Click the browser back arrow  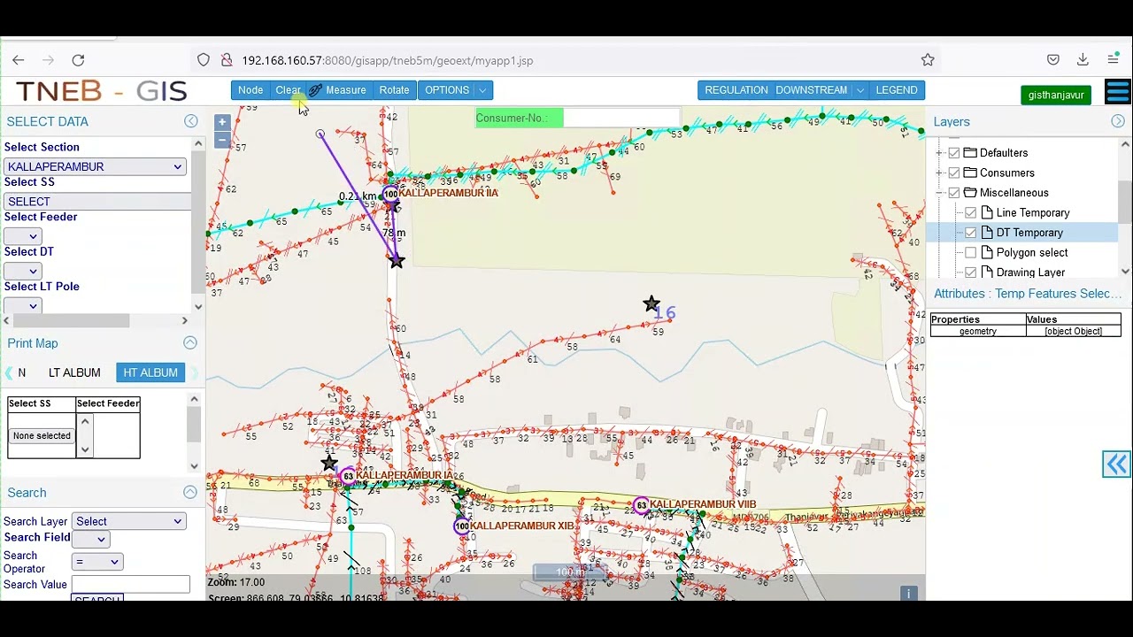click(19, 60)
